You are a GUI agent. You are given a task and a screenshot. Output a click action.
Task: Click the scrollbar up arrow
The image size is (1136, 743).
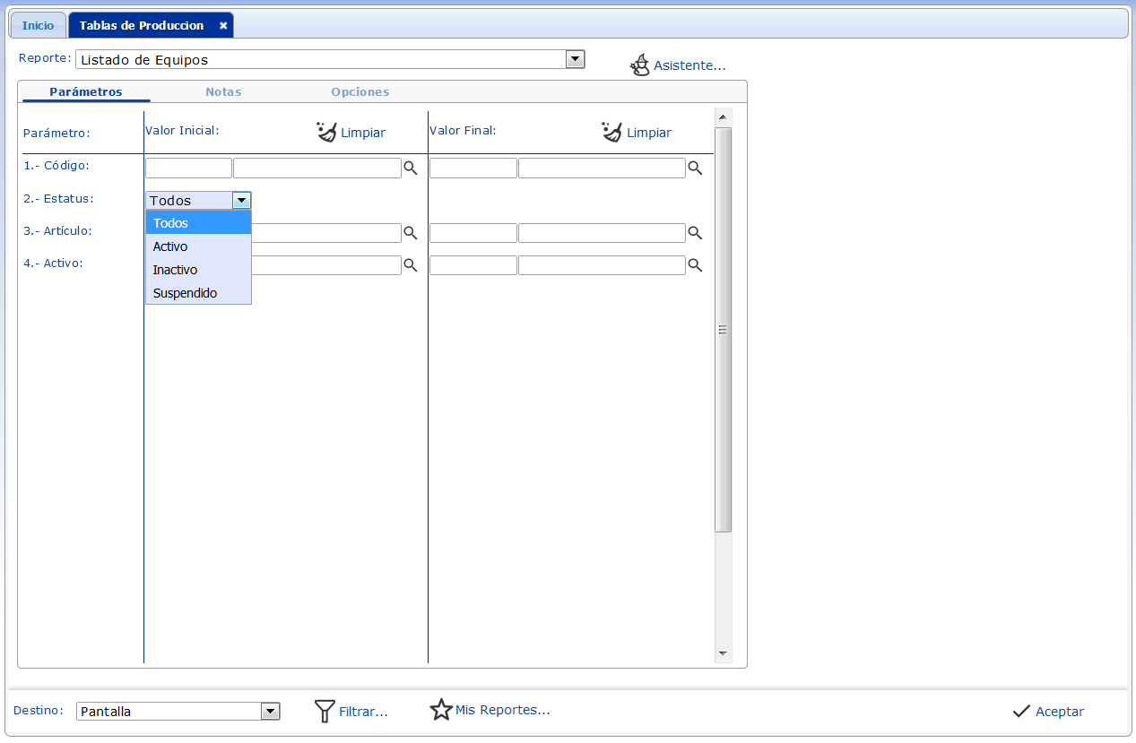point(723,117)
